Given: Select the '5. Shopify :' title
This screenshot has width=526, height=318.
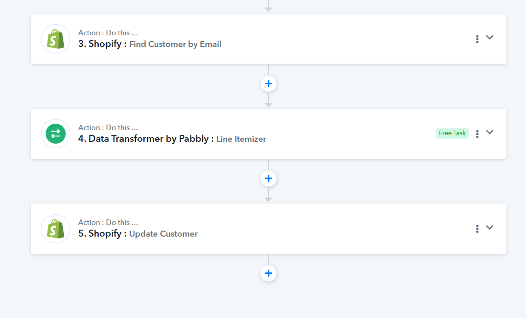Looking at the screenshot, I should click(102, 233).
